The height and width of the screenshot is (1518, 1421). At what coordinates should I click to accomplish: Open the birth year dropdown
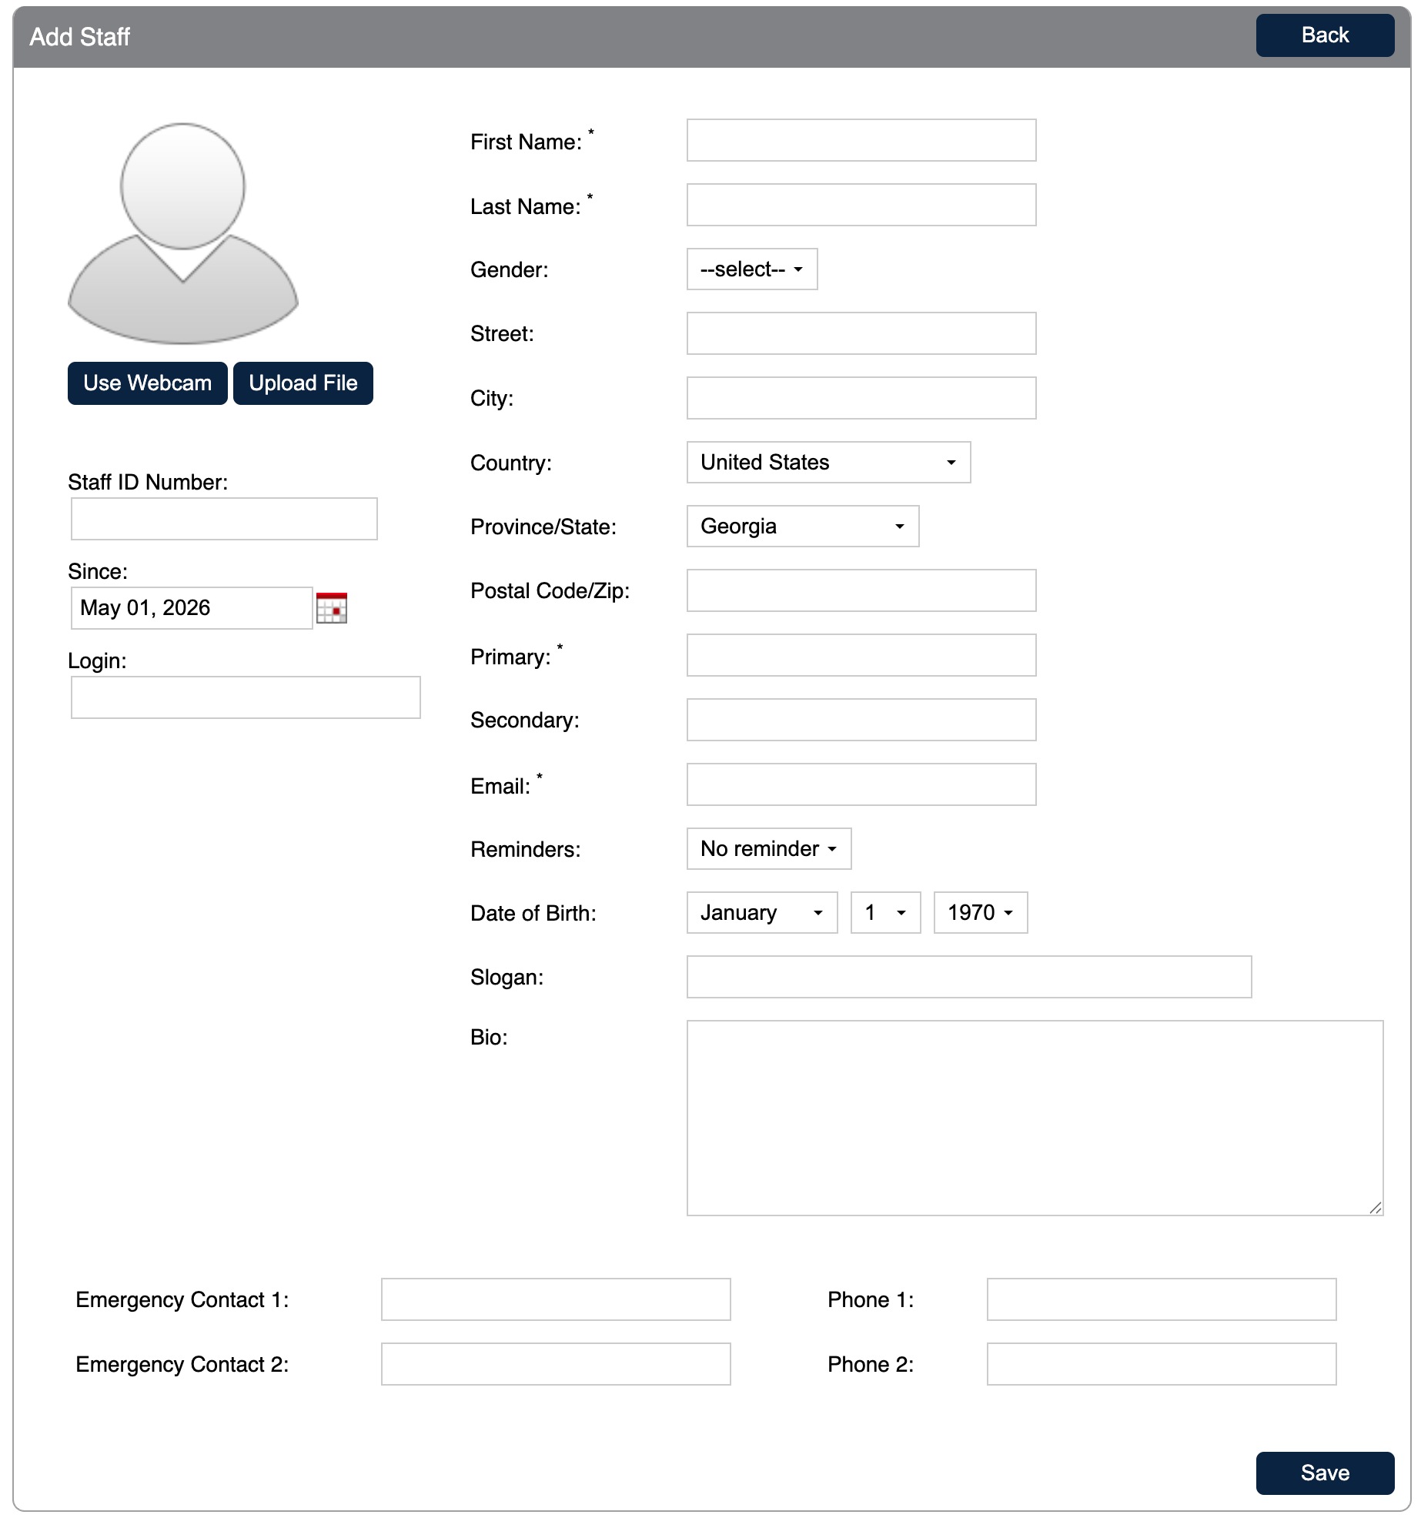(981, 913)
